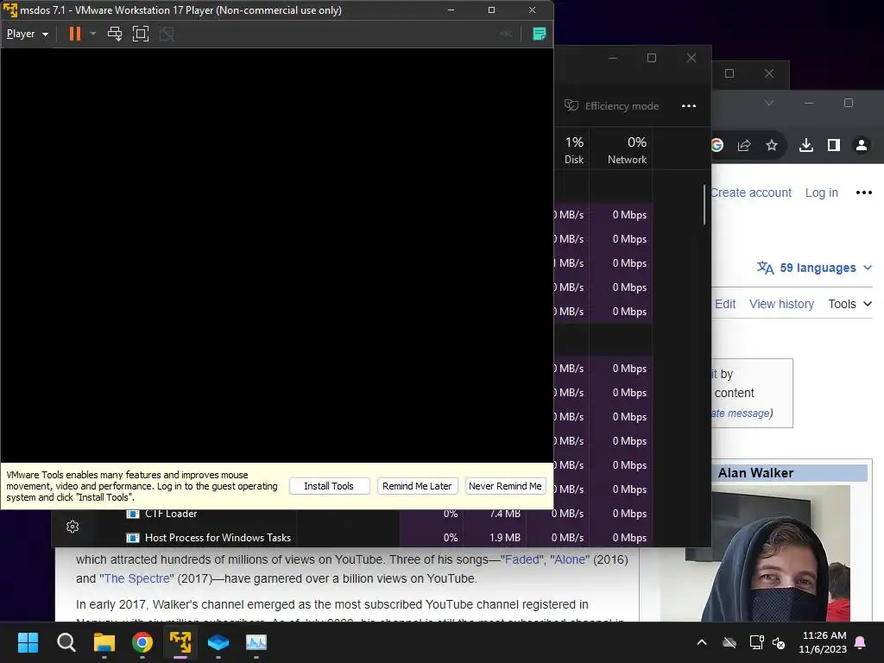Open the notifications bell icon
Screen dimensions: 884x663
[861, 642]
